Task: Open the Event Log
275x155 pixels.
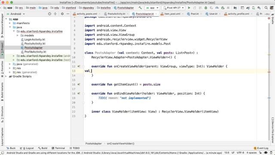Action: tap(261, 148)
